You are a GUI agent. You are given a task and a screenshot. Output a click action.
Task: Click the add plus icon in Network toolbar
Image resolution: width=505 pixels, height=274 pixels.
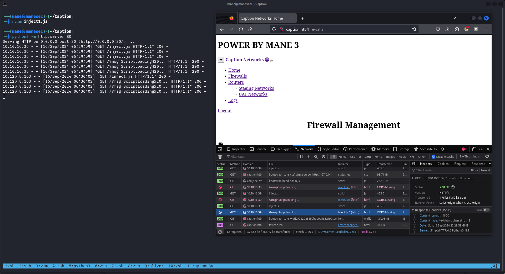click(x=309, y=157)
